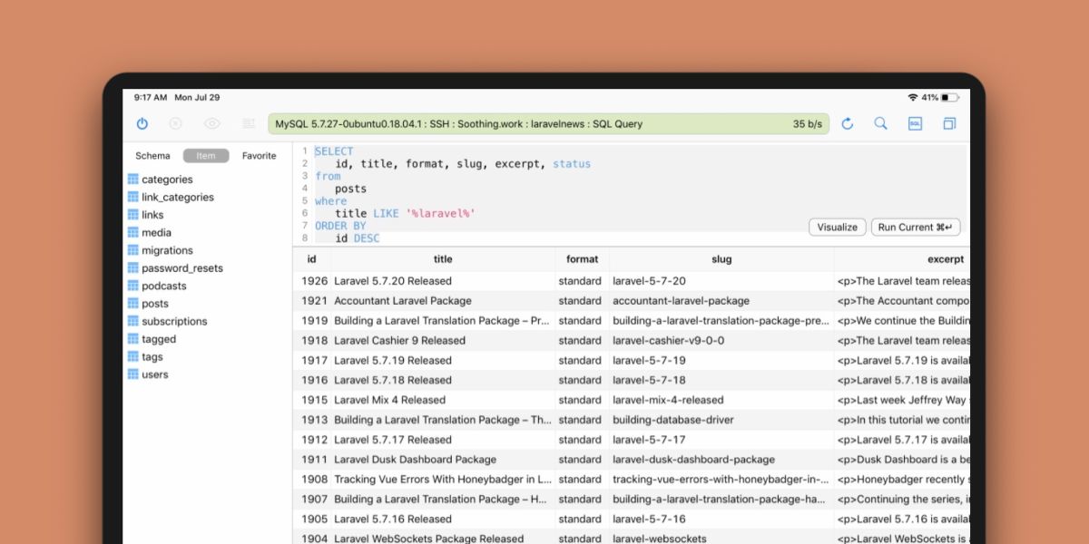Select 'Laravel Cashier 9 Released' cell
Image resolution: width=1089 pixels, height=544 pixels.
pyautogui.click(x=443, y=341)
